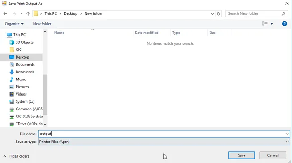
Task: Click the search magnifier icon
Action: coord(283,13)
